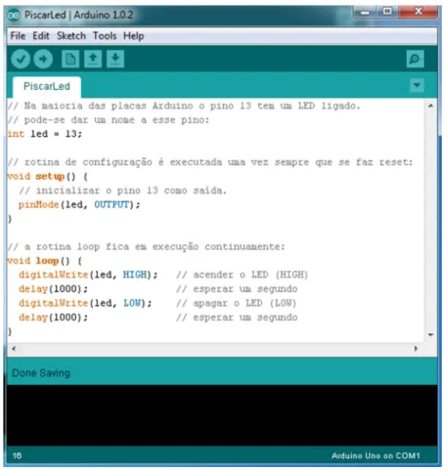Maximize the Arduino window

click(x=387, y=12)
